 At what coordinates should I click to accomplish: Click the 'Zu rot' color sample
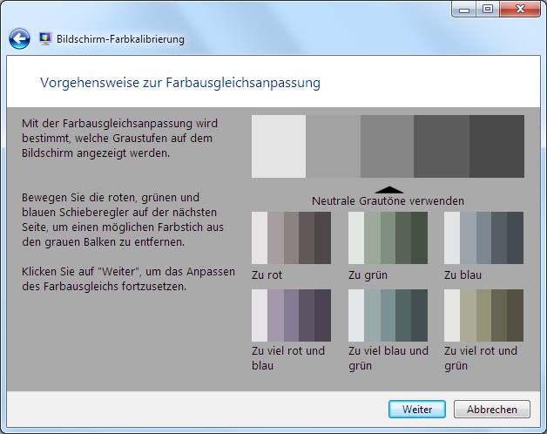tap(291, 238)
